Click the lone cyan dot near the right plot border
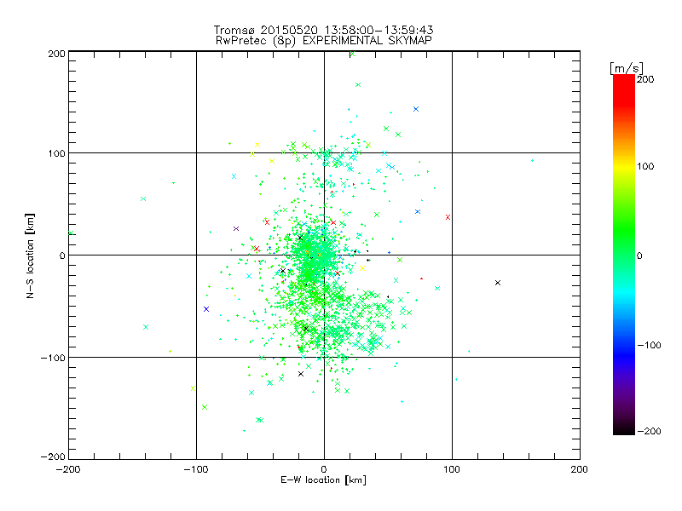This screenshot has height=511, width=682. click(532, 161)
